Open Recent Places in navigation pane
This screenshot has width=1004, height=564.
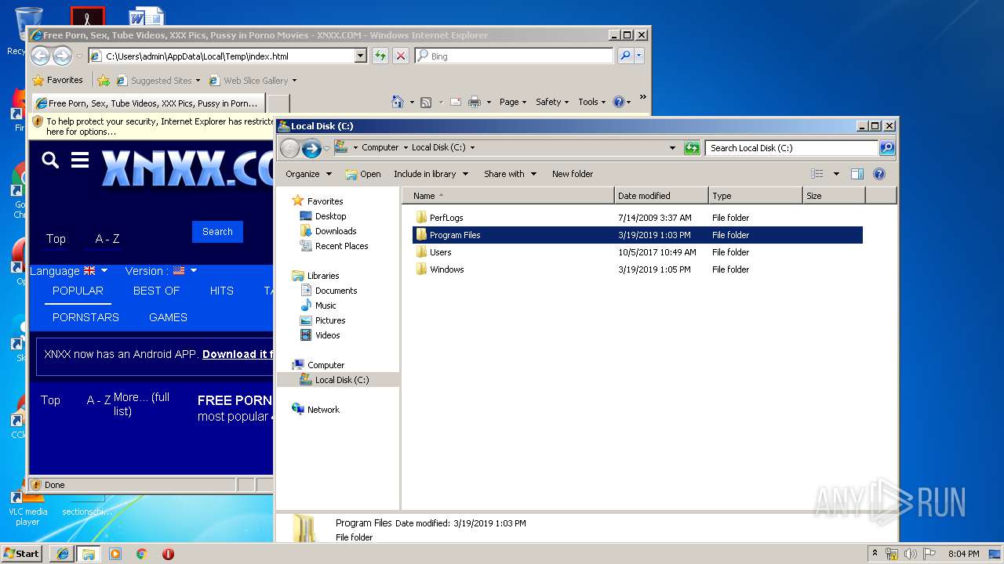click(341, 246)
